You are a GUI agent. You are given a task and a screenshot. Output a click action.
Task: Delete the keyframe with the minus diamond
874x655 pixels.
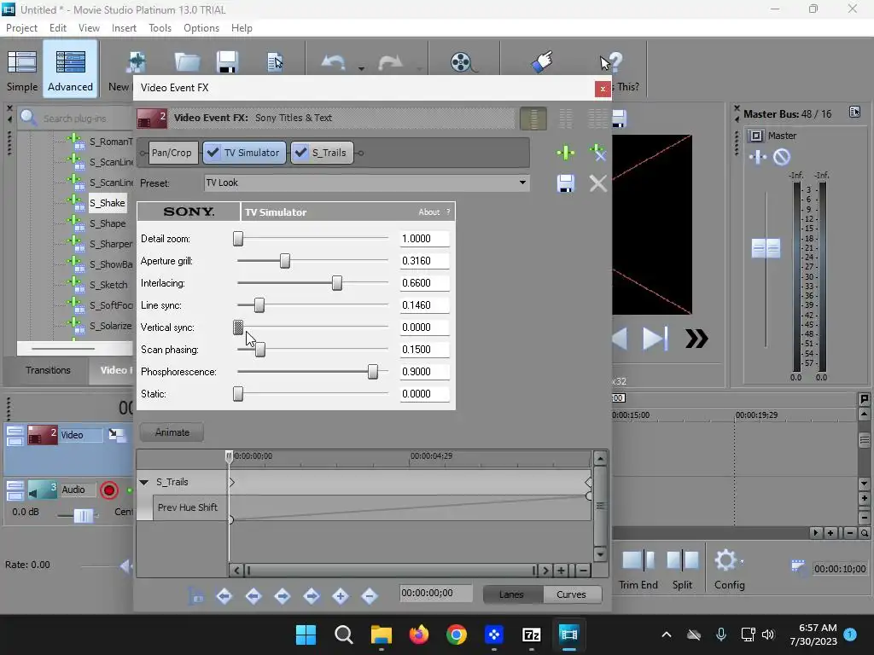click(369, 596)
